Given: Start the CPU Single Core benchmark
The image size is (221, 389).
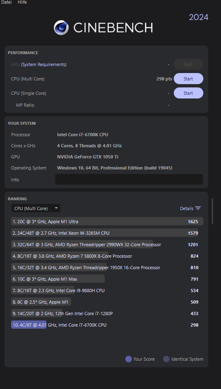Looking at the screenshot, I should (188, 93).
